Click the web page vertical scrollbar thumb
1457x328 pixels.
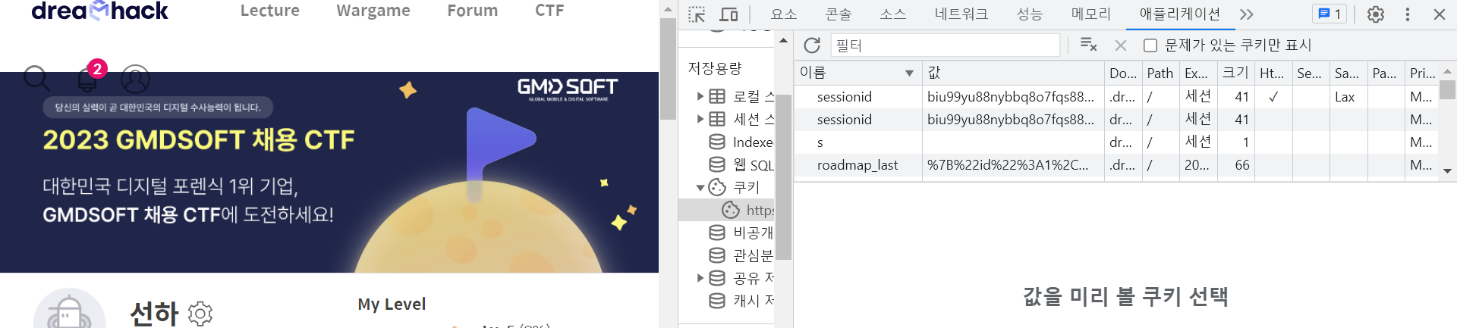(x=668, y=68)
